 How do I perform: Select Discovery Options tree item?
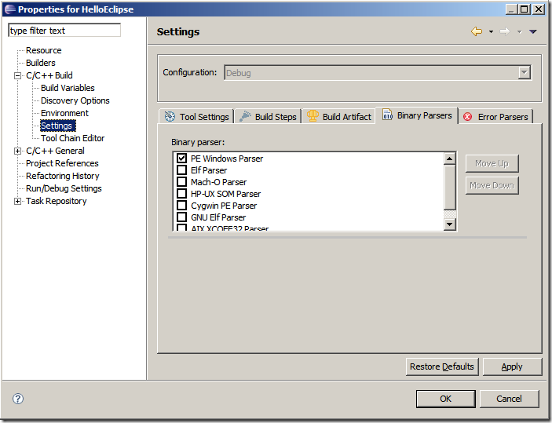click(x=75, y=100)
